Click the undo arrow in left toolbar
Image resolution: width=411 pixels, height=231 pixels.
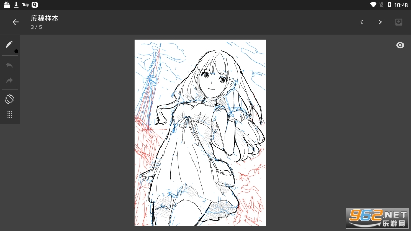pyautogui.click(x=9, y=65)
